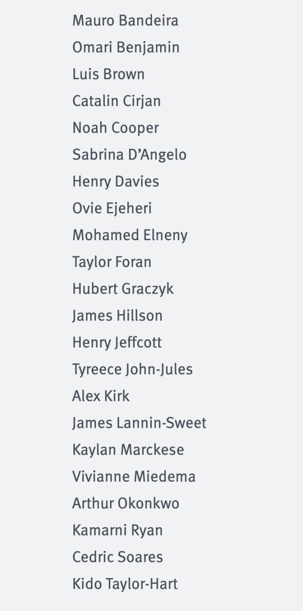Image resolution: width=303 pixels, height=611 pixels.
Task: Click the name Hubert Graczyk
Action: tap(123, 289)
